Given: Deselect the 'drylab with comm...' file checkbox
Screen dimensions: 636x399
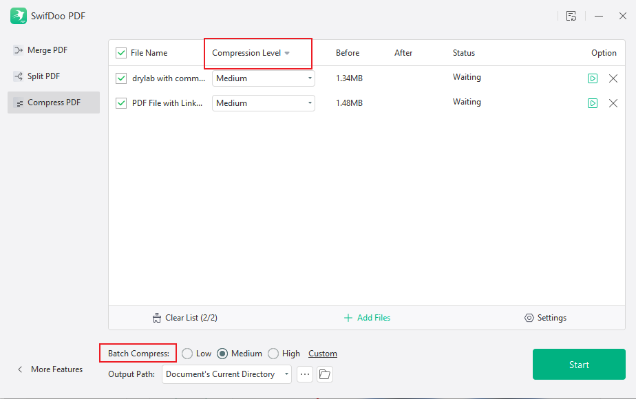Looking at the screenshot, I should point(121,78).
